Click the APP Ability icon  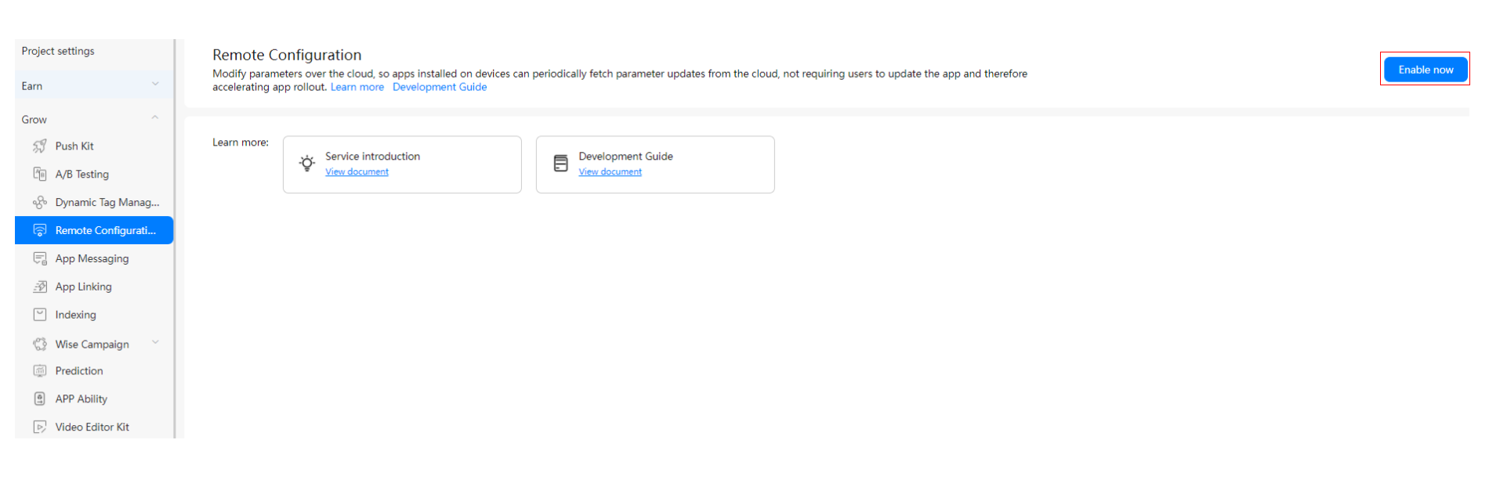coord(40,398)
